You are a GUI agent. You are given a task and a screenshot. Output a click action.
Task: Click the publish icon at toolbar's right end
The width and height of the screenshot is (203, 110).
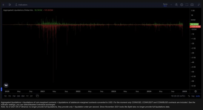(199, 5)
